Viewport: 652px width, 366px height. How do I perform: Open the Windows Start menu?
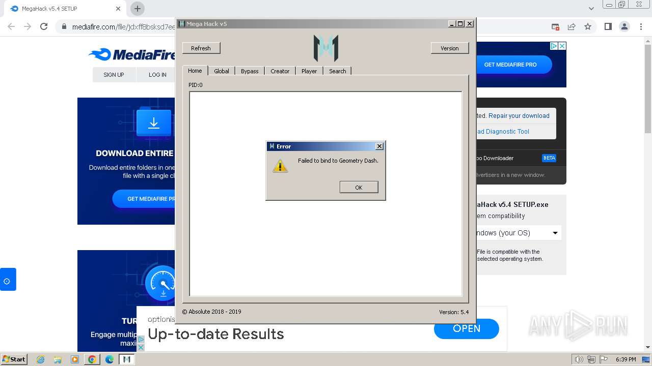14,359
